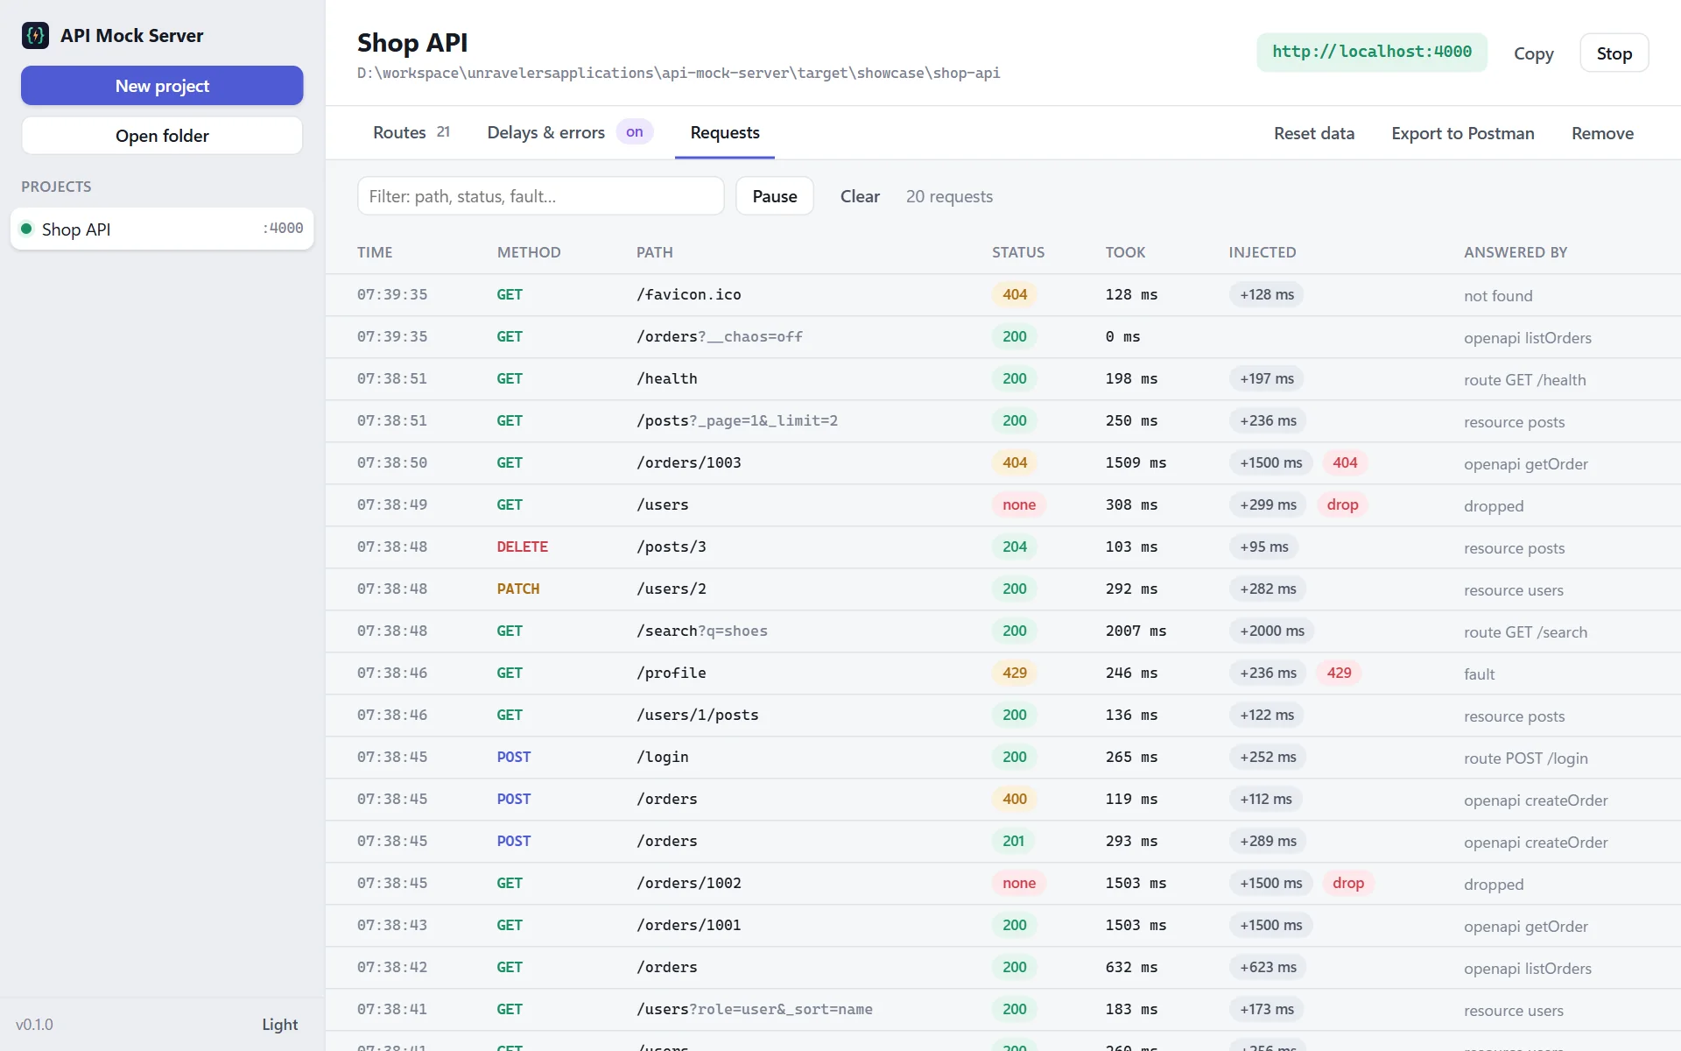Click the POST /login request

pos(1002,758)
